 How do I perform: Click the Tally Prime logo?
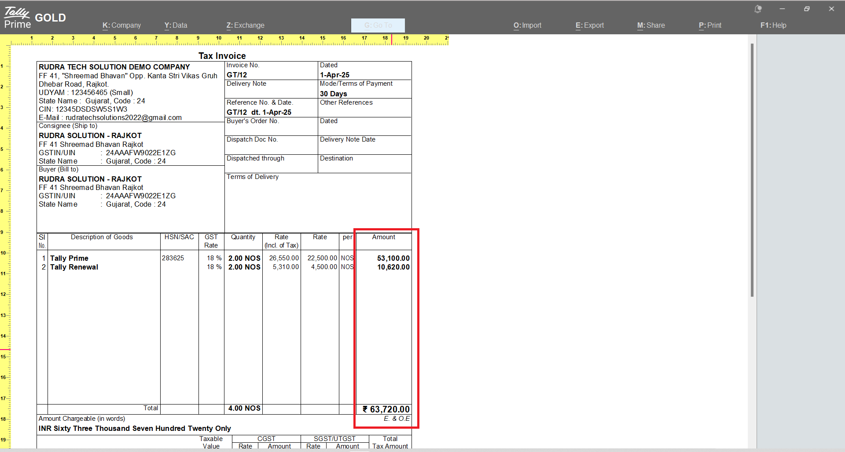click(x=17, y=18)
